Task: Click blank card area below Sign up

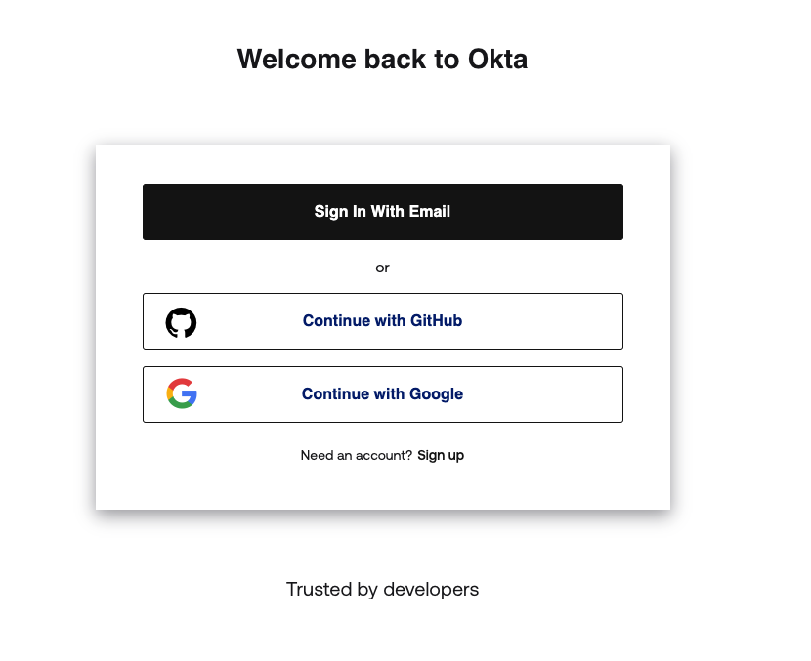Action: (x=383, y=488)
